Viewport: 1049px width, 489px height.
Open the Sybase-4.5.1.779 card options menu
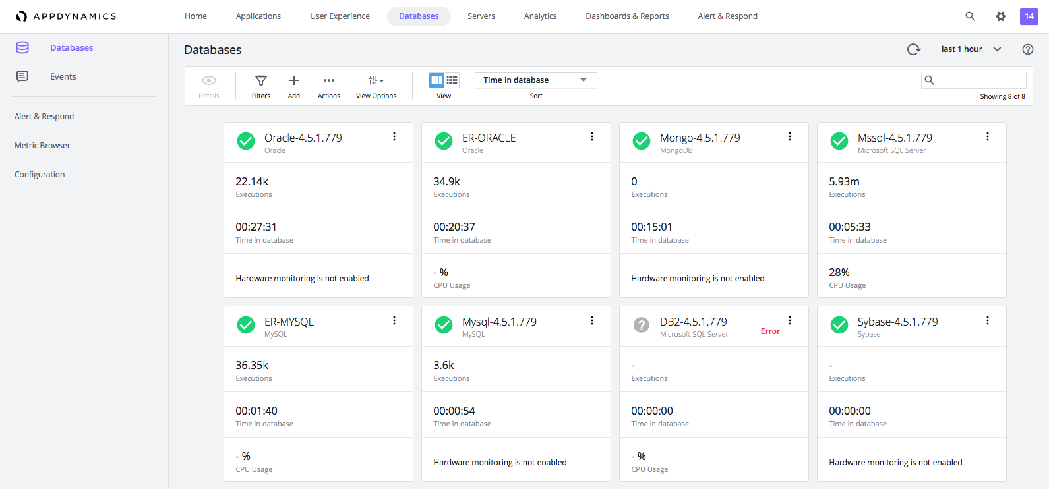[x=988, y=320]
